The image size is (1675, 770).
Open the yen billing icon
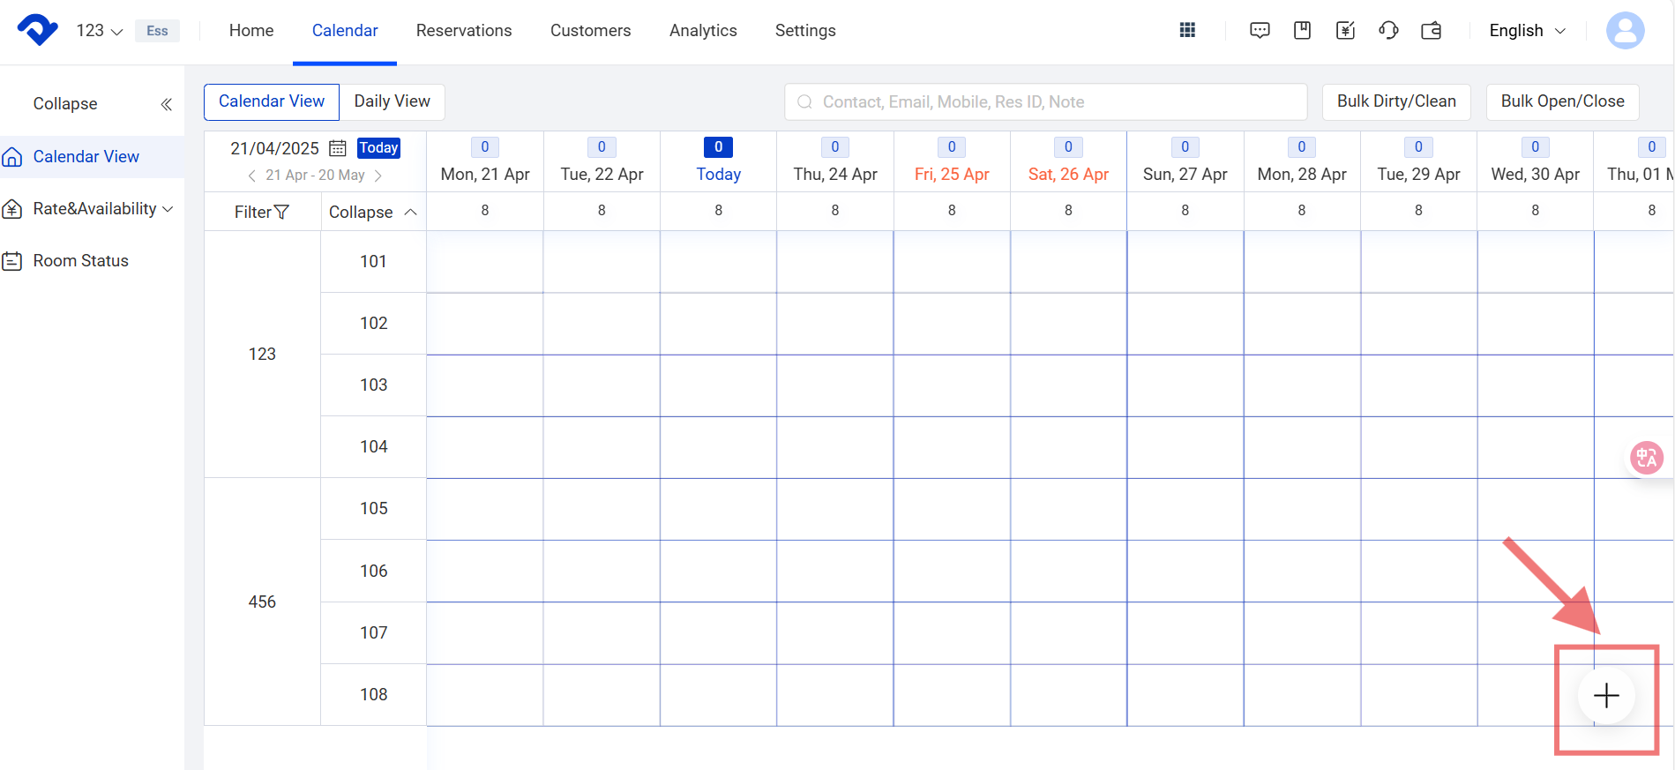tap(1345, 31)
